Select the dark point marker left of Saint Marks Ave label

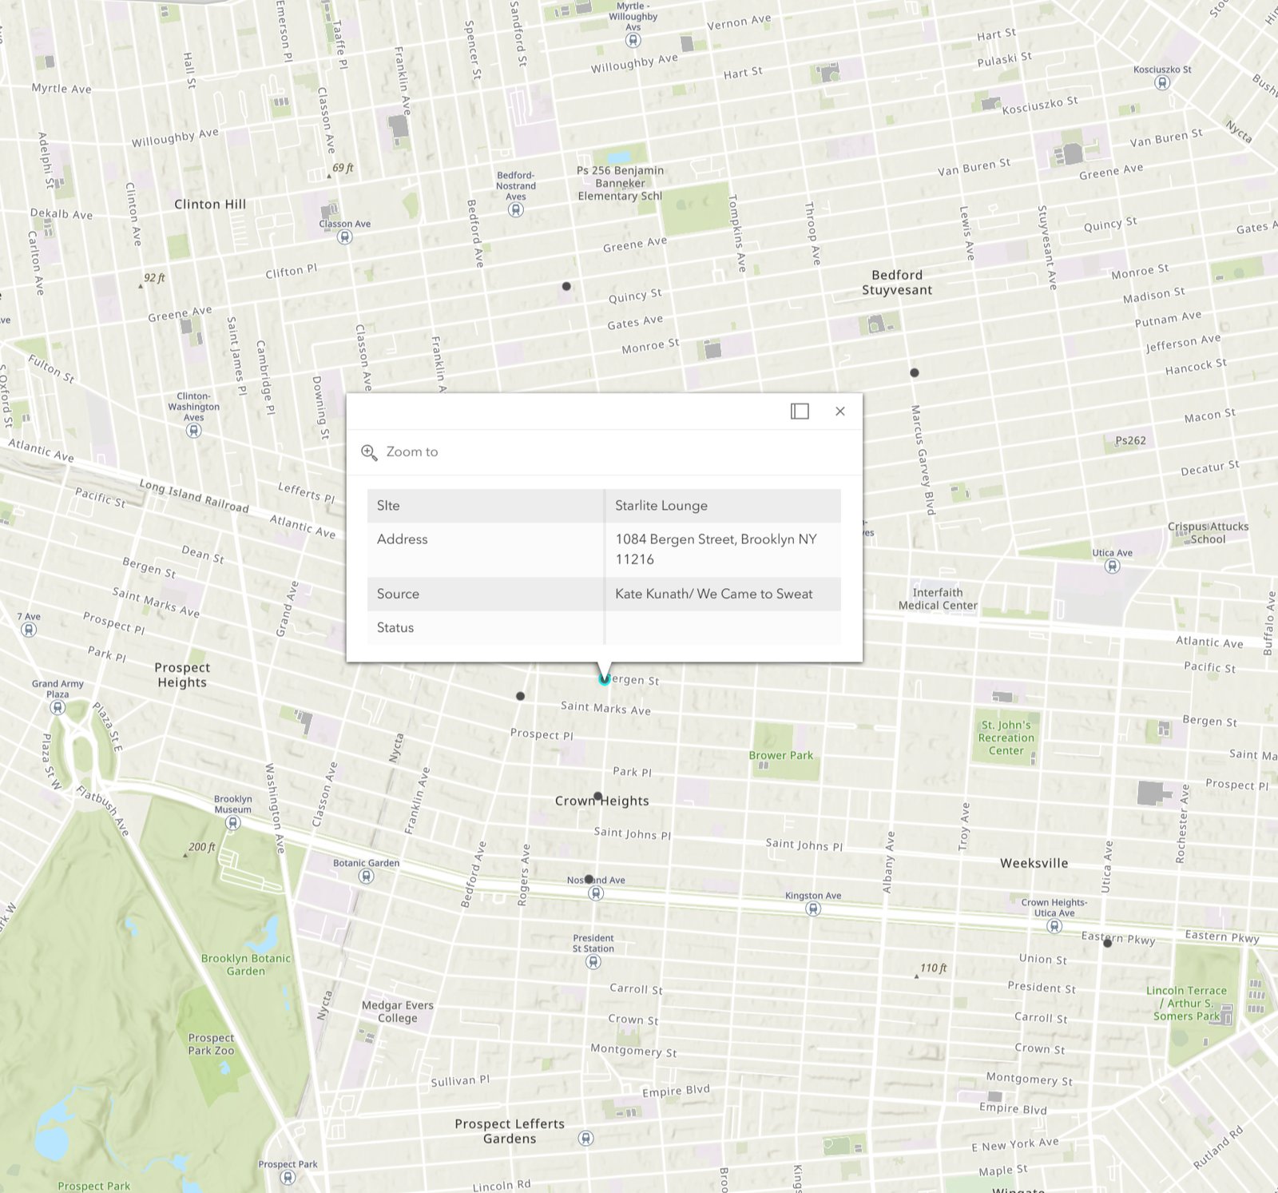[x=520, y=696]
